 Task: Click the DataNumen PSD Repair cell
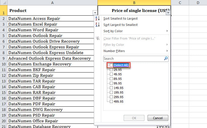(51, 115)
